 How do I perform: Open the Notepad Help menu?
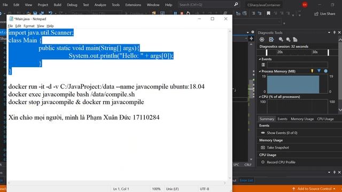point(50,26)
